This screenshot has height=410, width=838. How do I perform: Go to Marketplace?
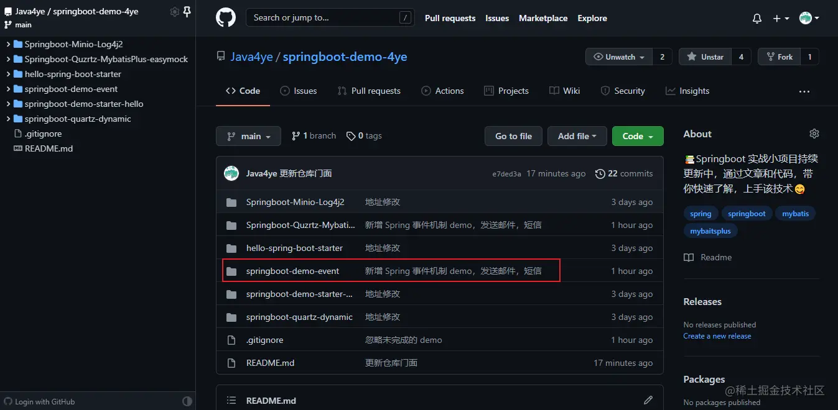543,19
